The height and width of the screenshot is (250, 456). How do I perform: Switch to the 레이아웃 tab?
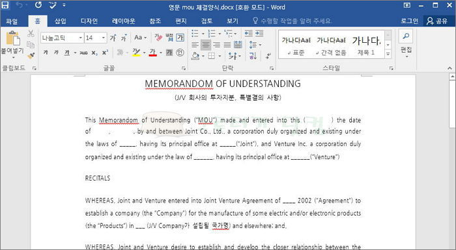pyautogui.click(x=124, y=21)
